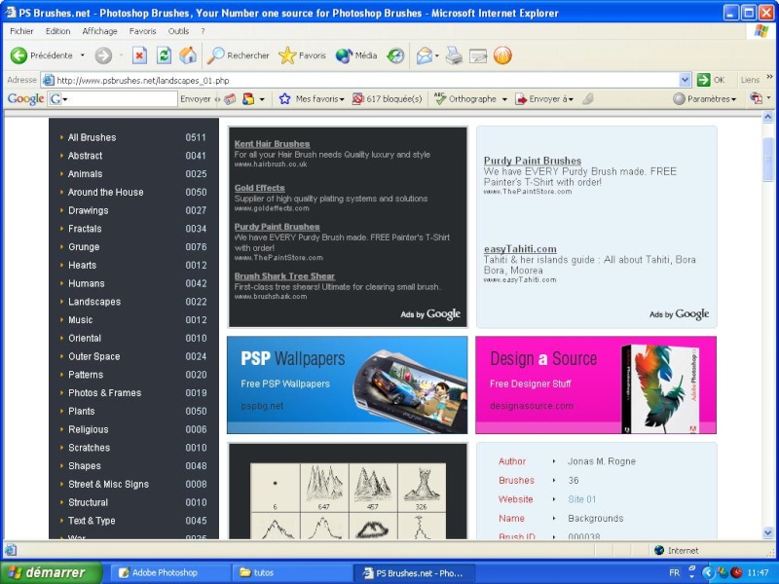This screenshot has height=584, width=779.
Task: Open the Gold Effects ad link
Action: pyautogui.click(x=260, y=188)
